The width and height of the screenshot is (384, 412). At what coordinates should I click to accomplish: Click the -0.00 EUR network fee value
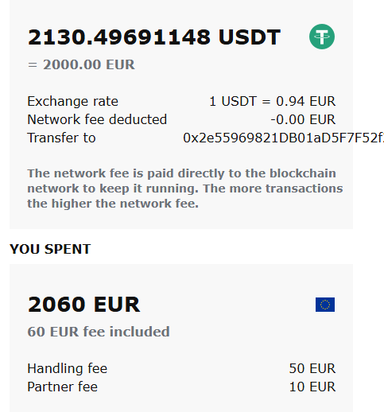(303, 119)
